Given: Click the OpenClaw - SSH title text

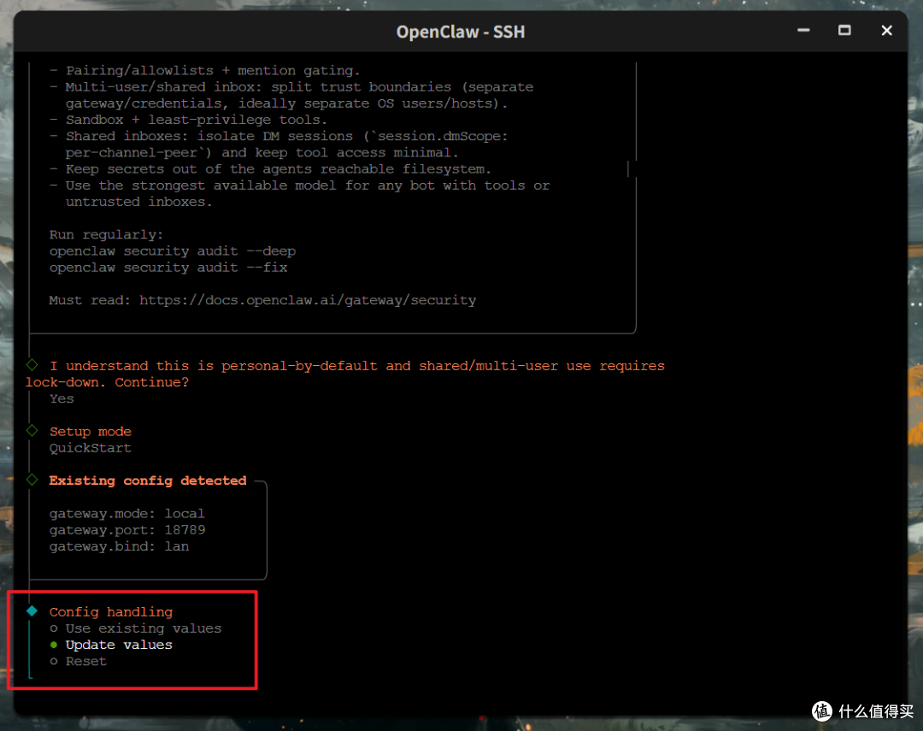Looking at the screenshot, I should (x=461, y=32).
